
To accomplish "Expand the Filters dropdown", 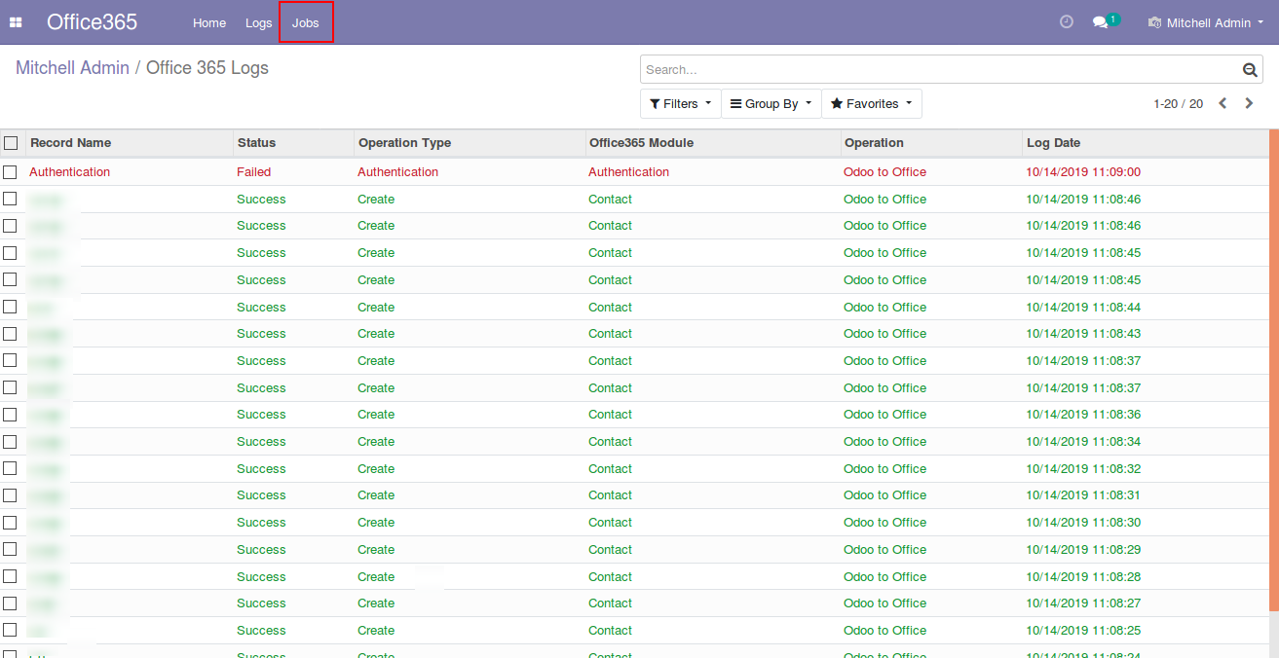I will (680, 104).
